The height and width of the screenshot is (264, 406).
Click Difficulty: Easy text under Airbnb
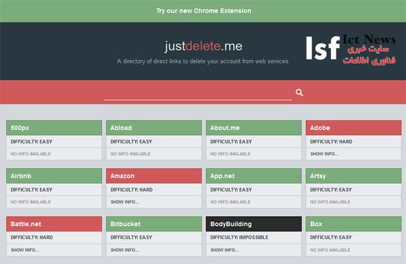pos(31,190)
